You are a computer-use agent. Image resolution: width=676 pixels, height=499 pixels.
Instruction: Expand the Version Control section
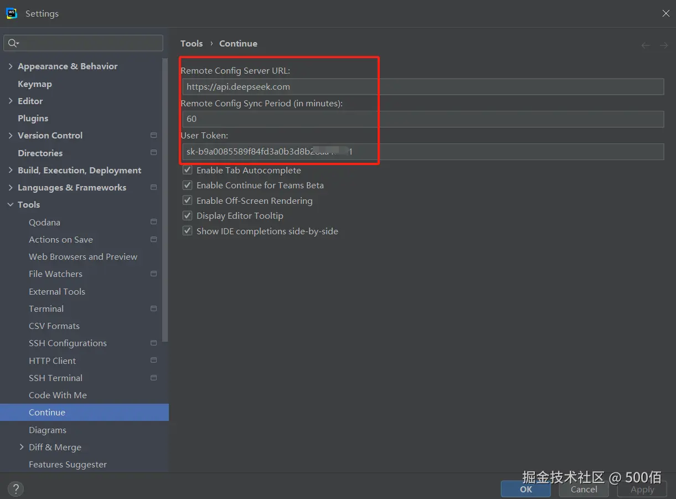pyautogui.click(x=11, y=135)
